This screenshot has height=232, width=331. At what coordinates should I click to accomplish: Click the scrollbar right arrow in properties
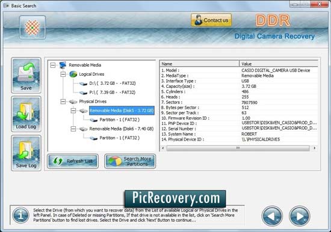pos(315,148)
